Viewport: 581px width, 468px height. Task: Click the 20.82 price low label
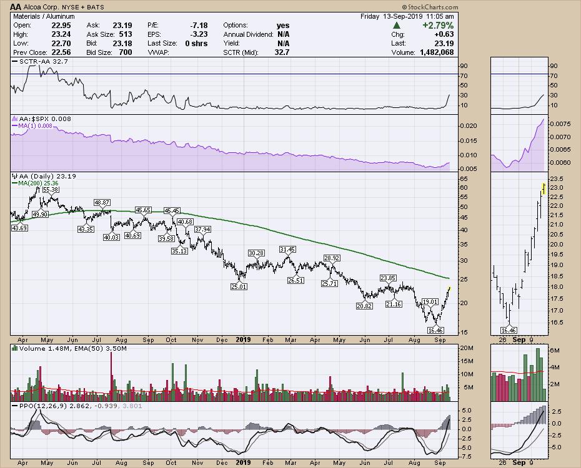click(364, 306)
